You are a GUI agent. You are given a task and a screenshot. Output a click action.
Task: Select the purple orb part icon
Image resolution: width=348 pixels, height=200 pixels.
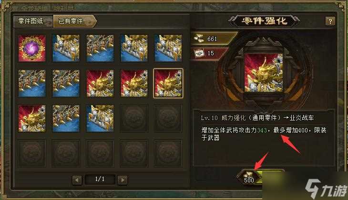[x=32, y=48]
